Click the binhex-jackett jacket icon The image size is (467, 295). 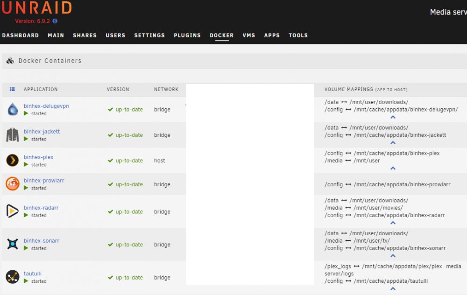[13, 134]
